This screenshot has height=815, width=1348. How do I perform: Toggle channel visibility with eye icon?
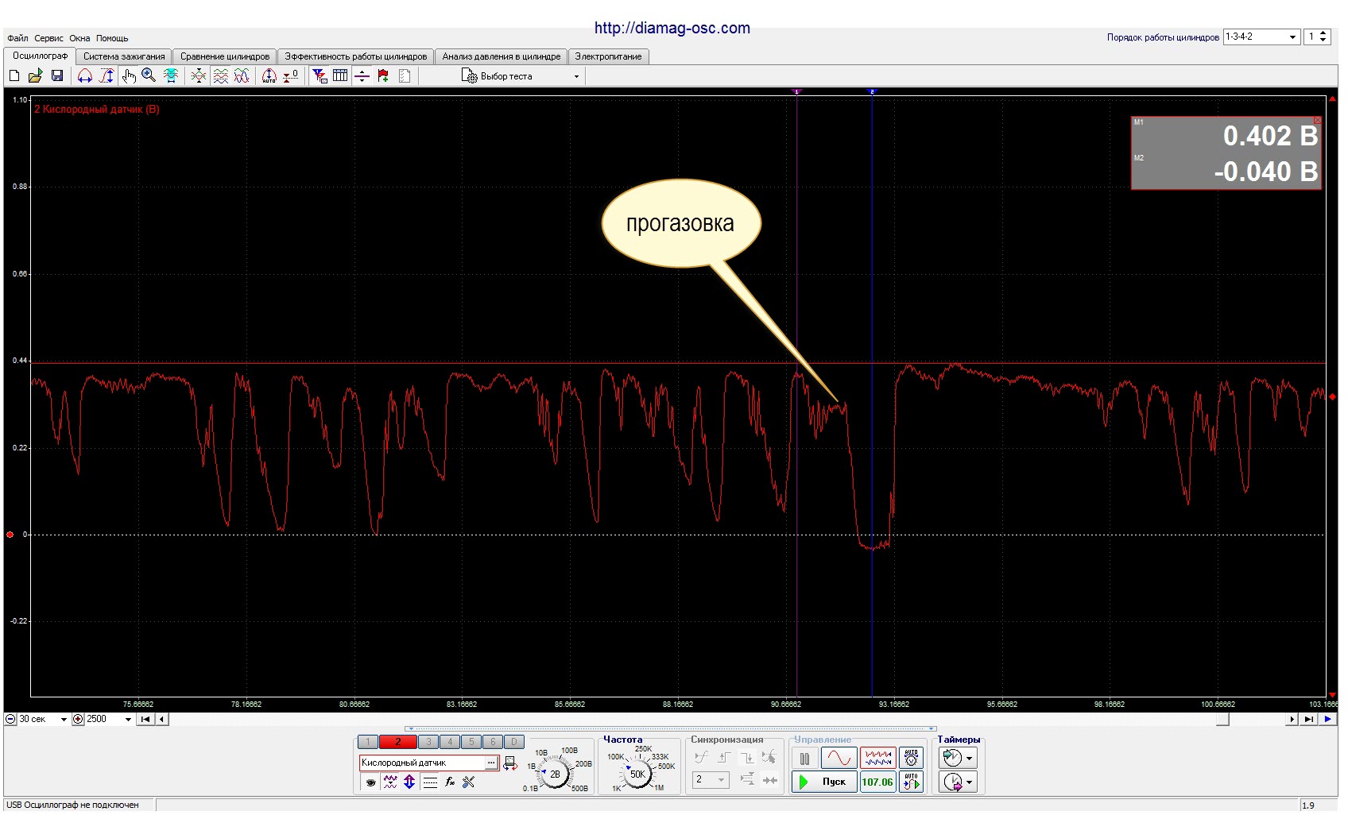[x=370, y=782]
